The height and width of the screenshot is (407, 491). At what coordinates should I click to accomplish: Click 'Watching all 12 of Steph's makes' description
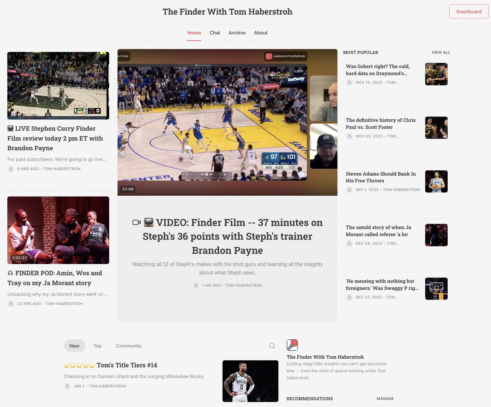pyautogui.click(x=227, y=268)
